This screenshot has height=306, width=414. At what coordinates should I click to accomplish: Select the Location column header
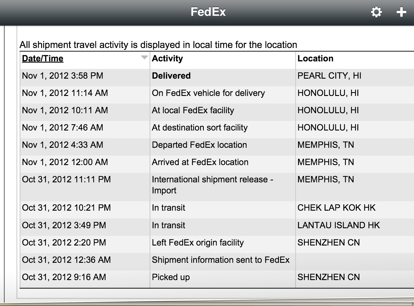coord(315,58)
